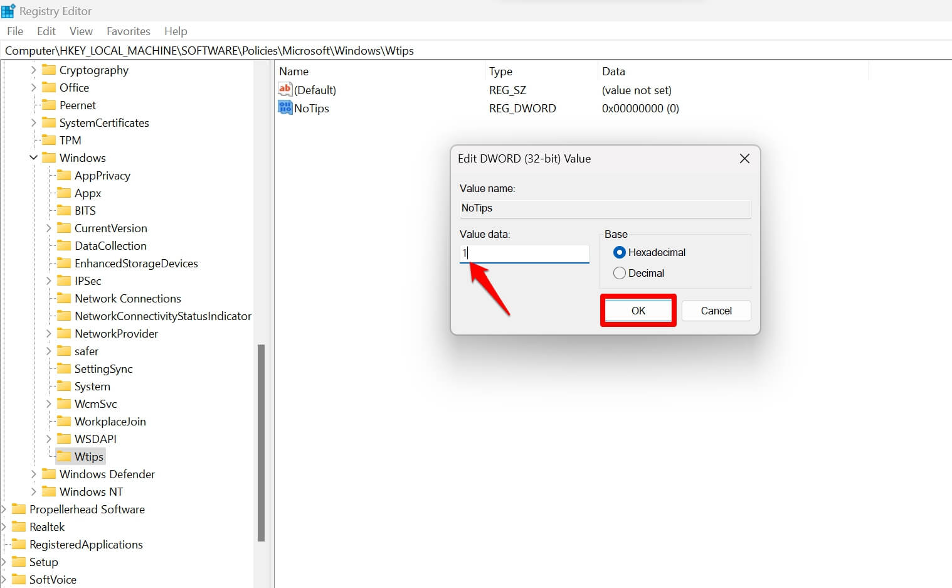Click the Wtips folder icon
Image resolution: width=952 pixels, height=588 pixels.
64,456
